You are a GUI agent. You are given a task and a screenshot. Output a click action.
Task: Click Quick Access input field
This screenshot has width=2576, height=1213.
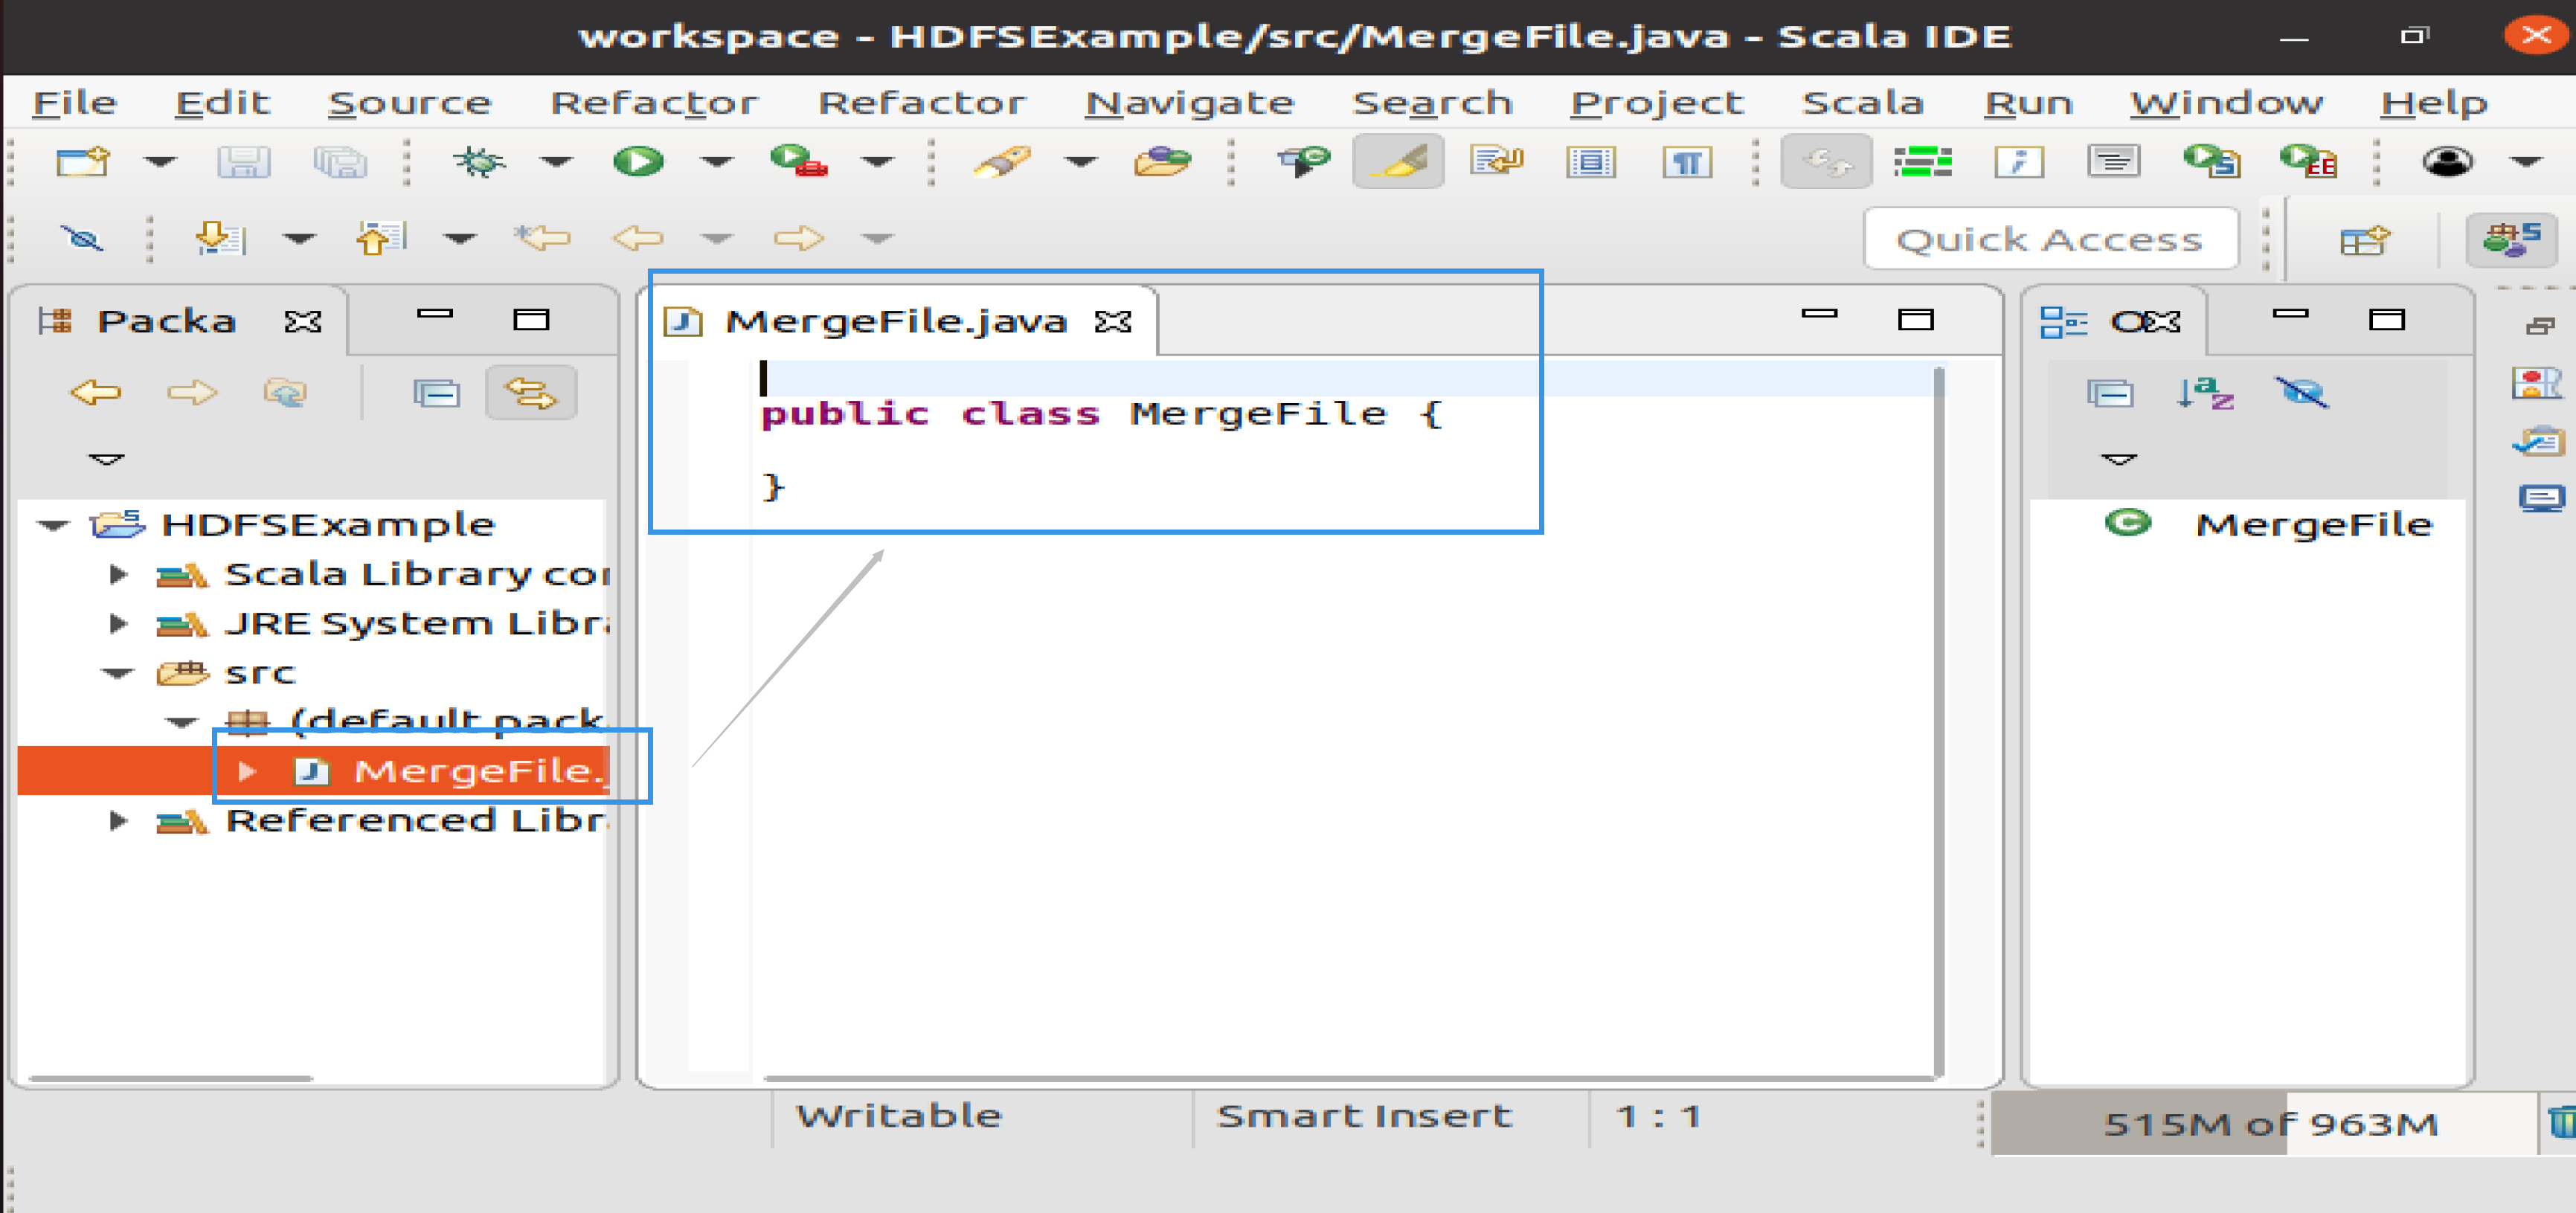click(2062, 238)
